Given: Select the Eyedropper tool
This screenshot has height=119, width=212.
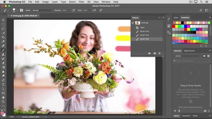Looking at the screenshot, I should (3, 41).
